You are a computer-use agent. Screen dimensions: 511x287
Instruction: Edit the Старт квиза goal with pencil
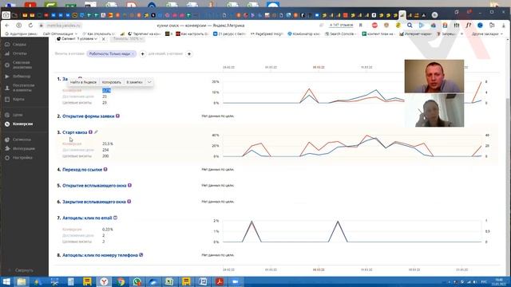click(96, 132)
